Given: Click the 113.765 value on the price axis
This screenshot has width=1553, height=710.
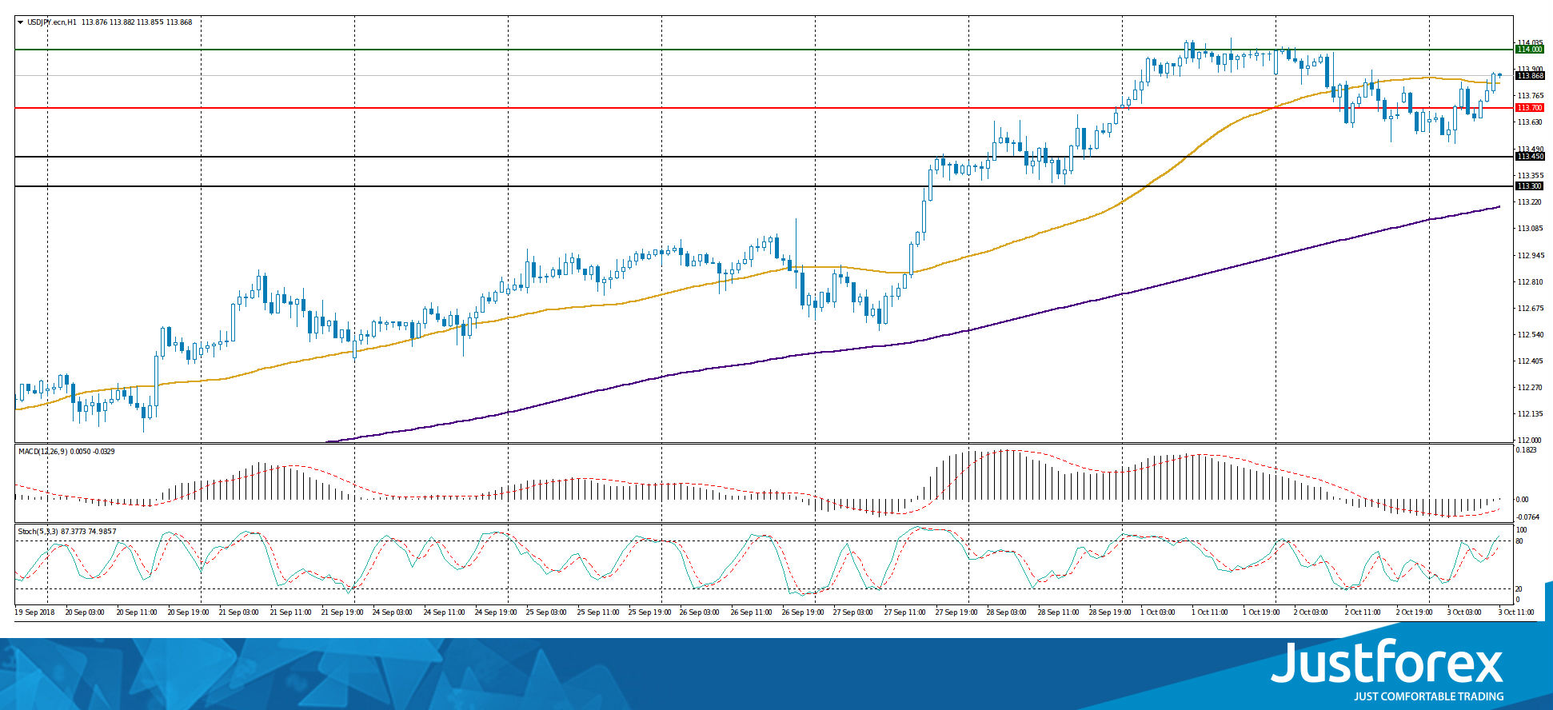Looking at the screenshot, I should point(1530,96).
